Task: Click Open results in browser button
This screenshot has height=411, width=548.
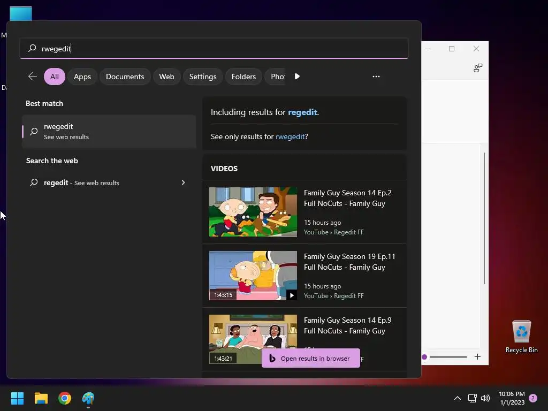Action: pos(311,358)
